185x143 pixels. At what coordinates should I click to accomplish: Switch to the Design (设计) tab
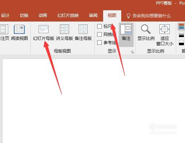tap(5, 16)
